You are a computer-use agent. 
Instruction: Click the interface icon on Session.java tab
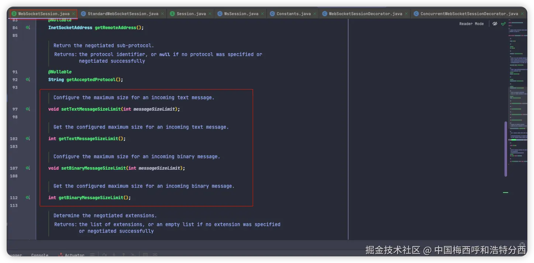coord(172,14)
